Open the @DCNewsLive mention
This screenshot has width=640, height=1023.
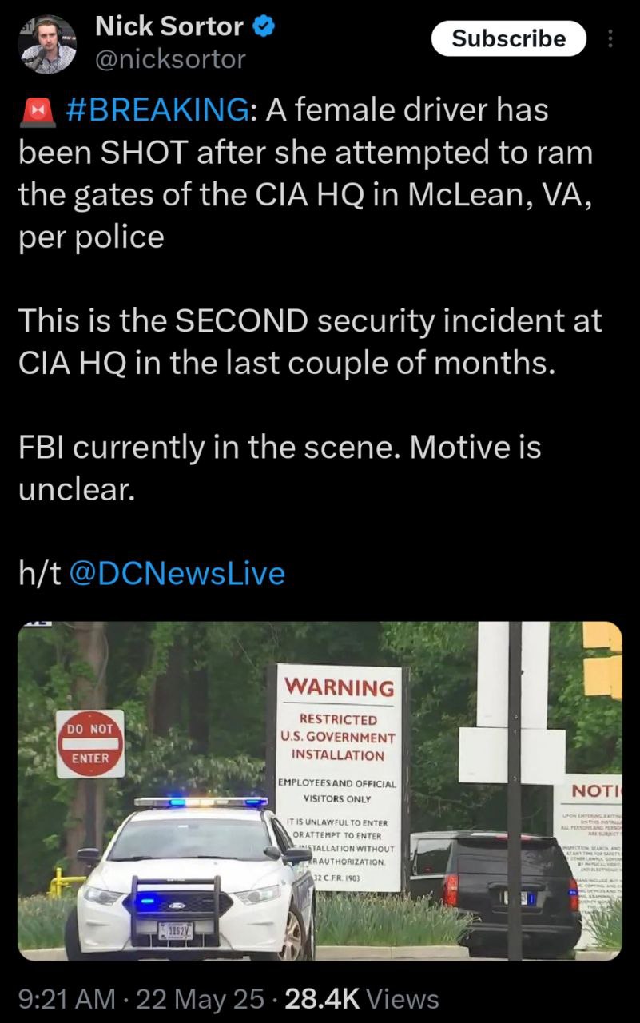click(177, 573)
